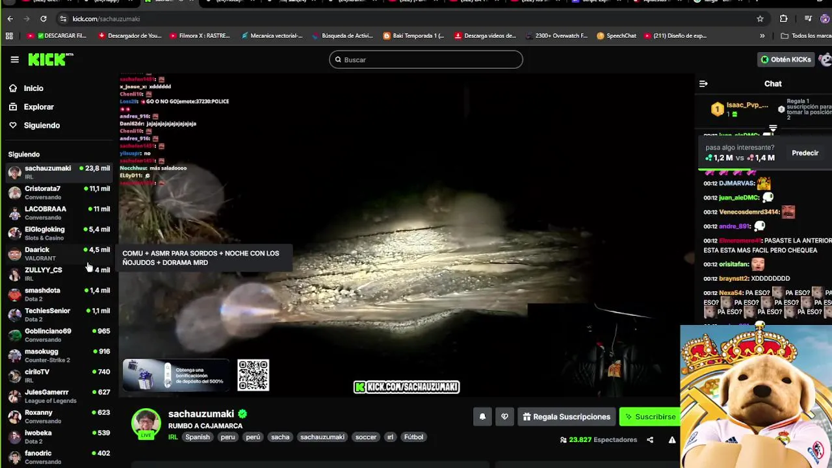Open the Todos los marcadores folder
Image resolution: width=832 pixels, height=468 pixels.
click(806, 36)
